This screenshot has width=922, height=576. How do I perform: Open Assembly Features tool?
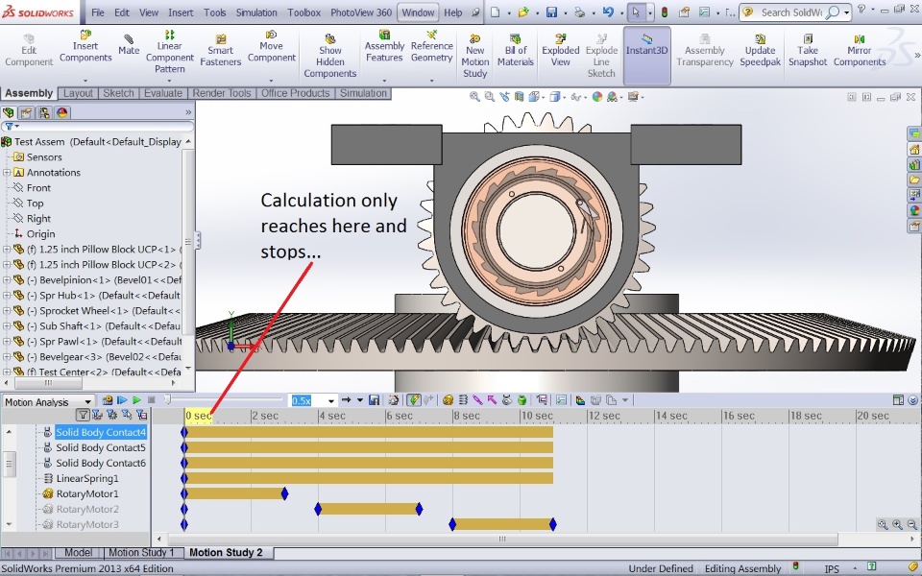click(x=384, y=46)
